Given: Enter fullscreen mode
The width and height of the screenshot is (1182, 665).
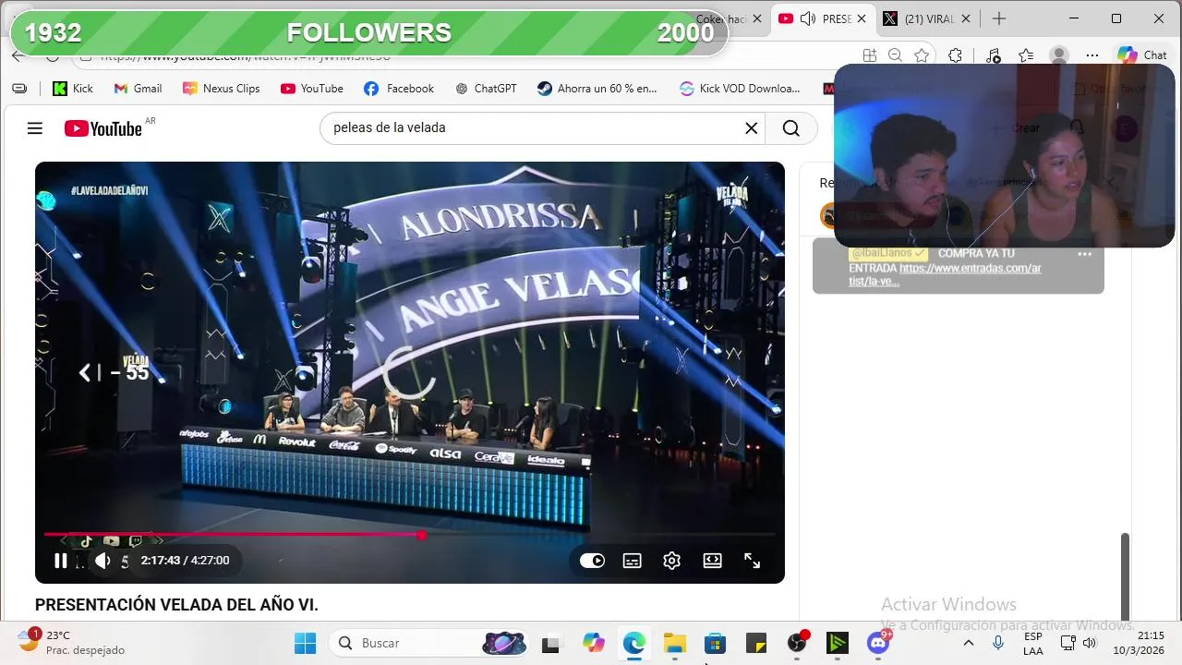Looking at the screenshot, I should (753, 561).
